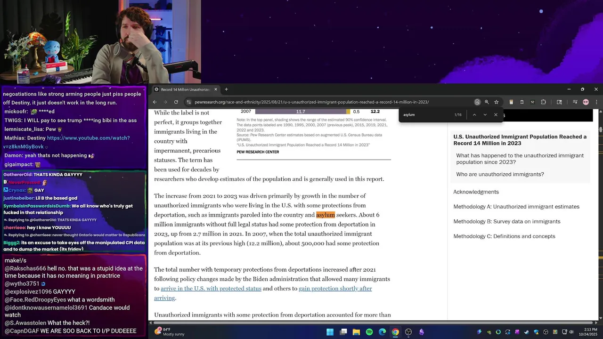Go back to the previous page
The width and height of the screenshot is (603, 339).
[155, 102]
